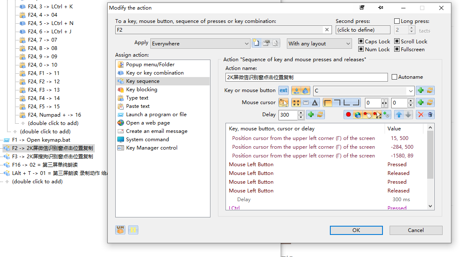
Task: Toggle the Caps Lock checkbox
Action: point(361,42)
